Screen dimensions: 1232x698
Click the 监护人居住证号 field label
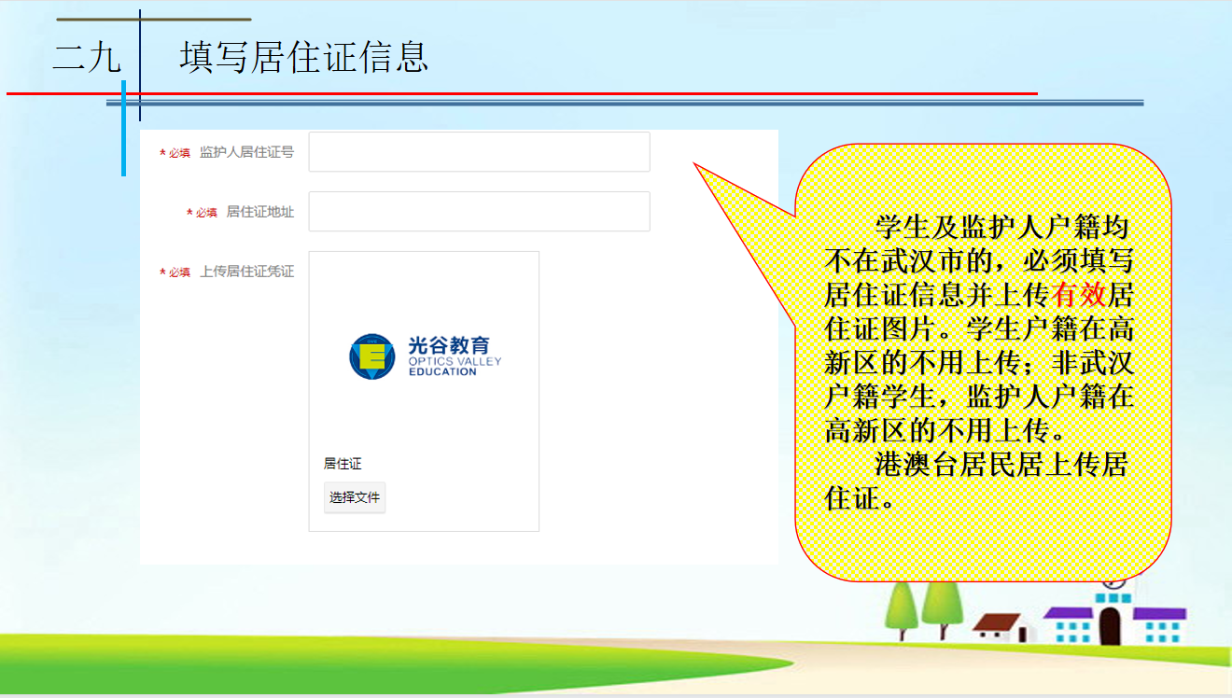246,152
